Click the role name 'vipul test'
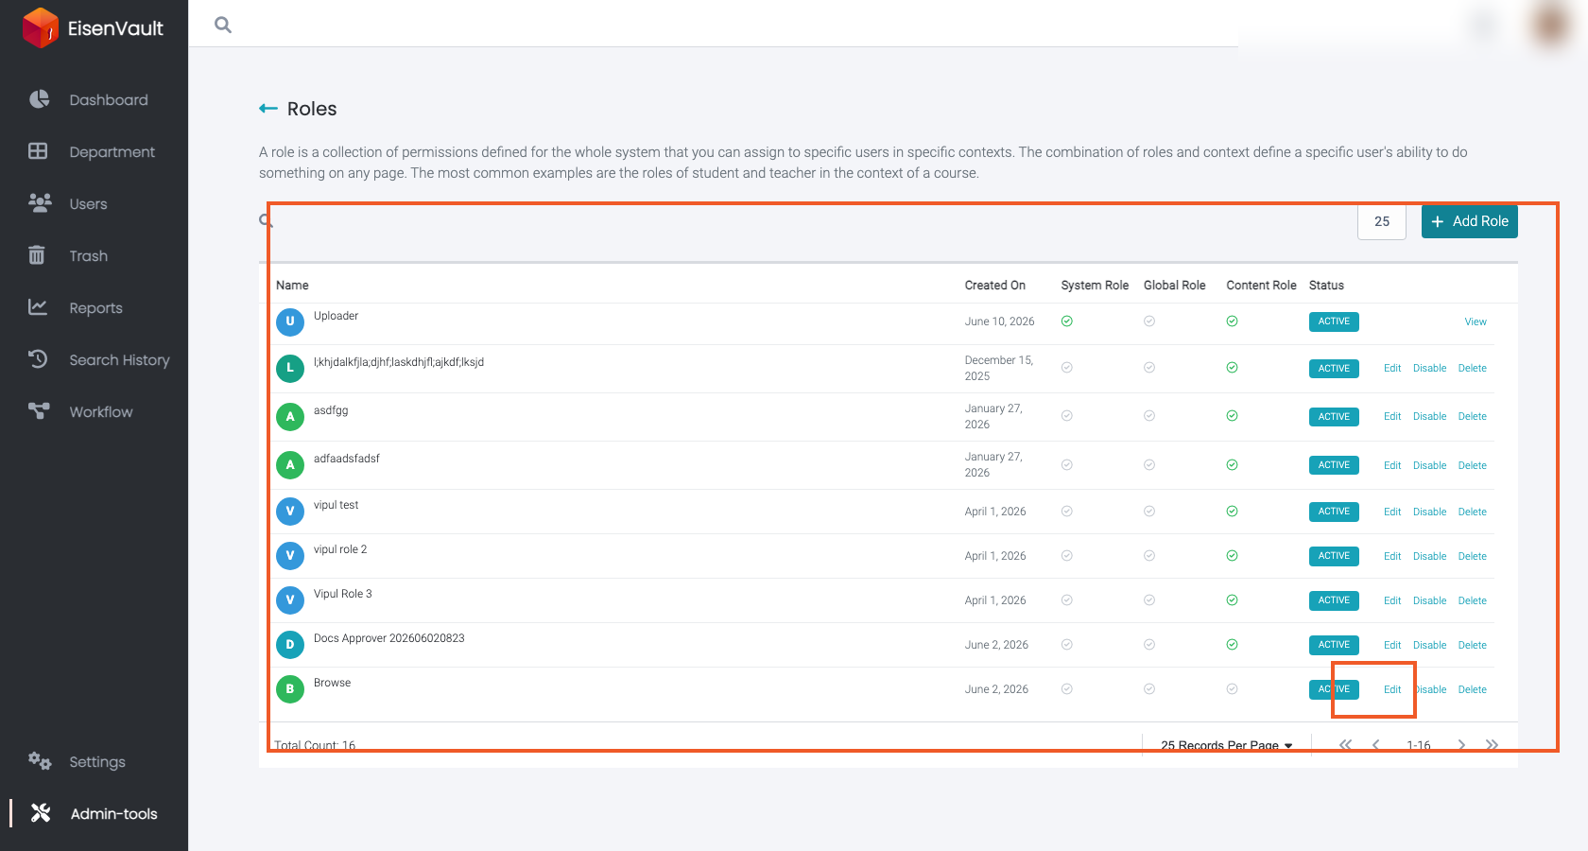The image size is (1588, 851). click(336, 505)
